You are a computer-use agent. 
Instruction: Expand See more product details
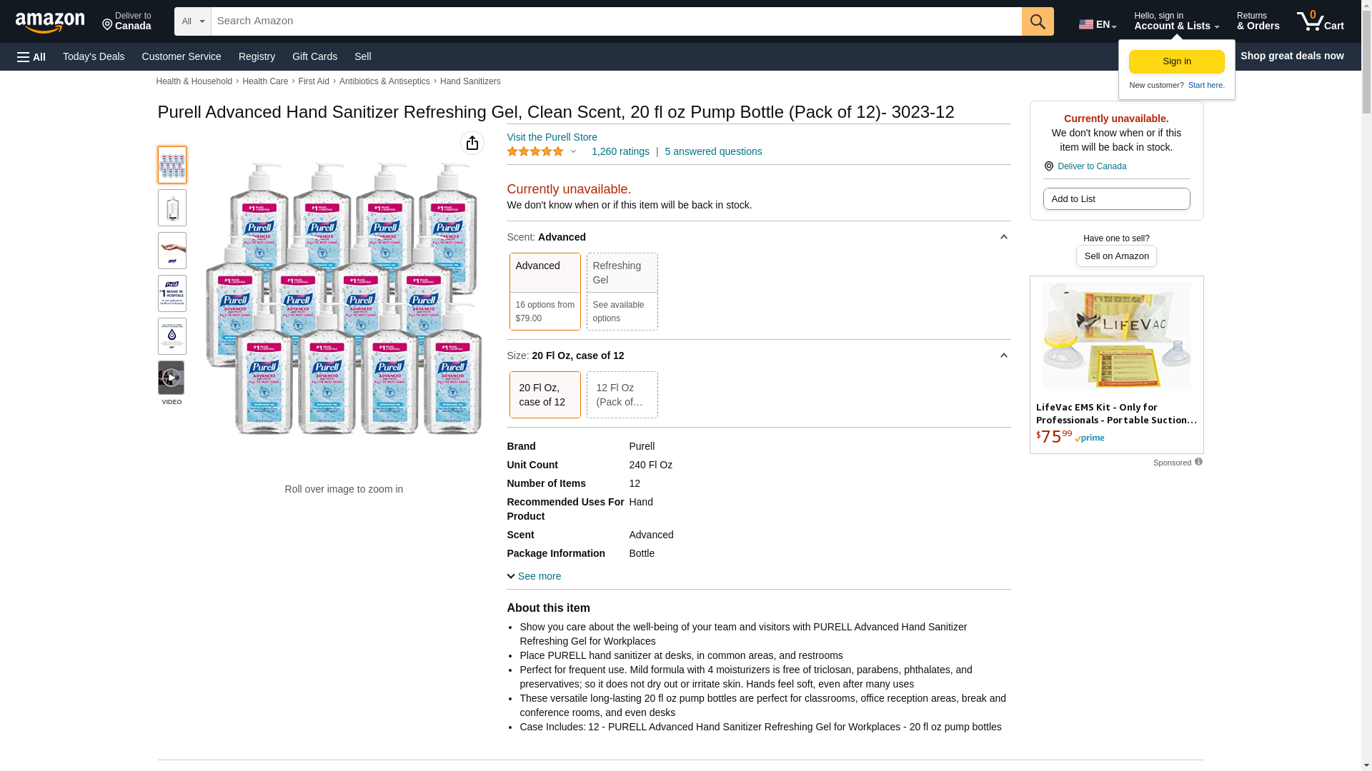534,576
